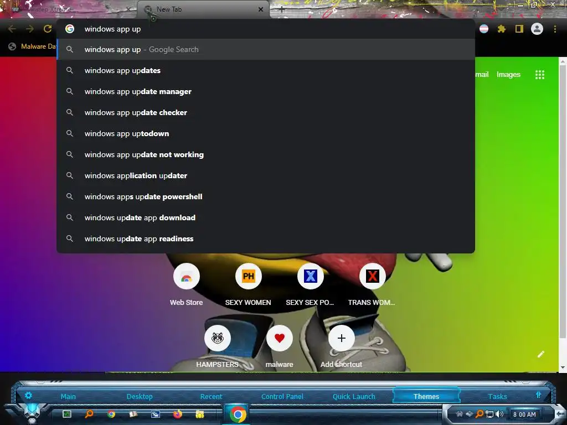The width and height of the screenshot is (567, 425).
Task: Select the Desktop taskbar tab
Action: tap(140, 396)
